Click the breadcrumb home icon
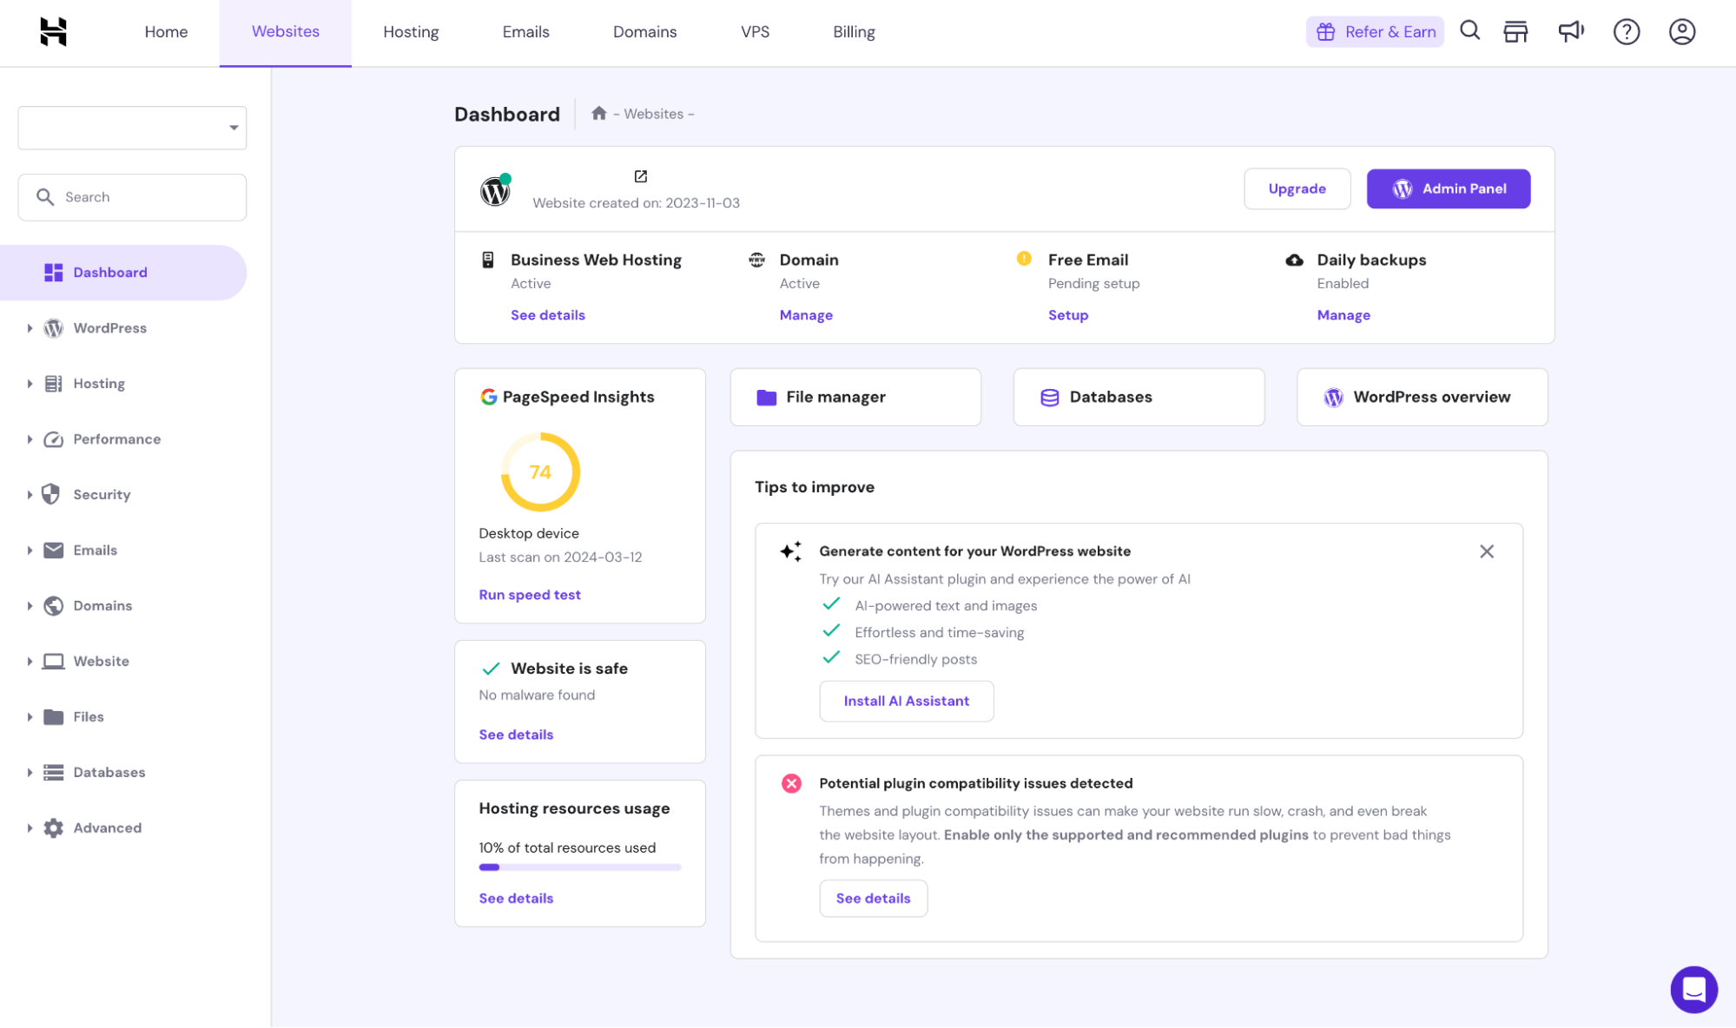The image size is (1736, 1028). pos(598,114)
